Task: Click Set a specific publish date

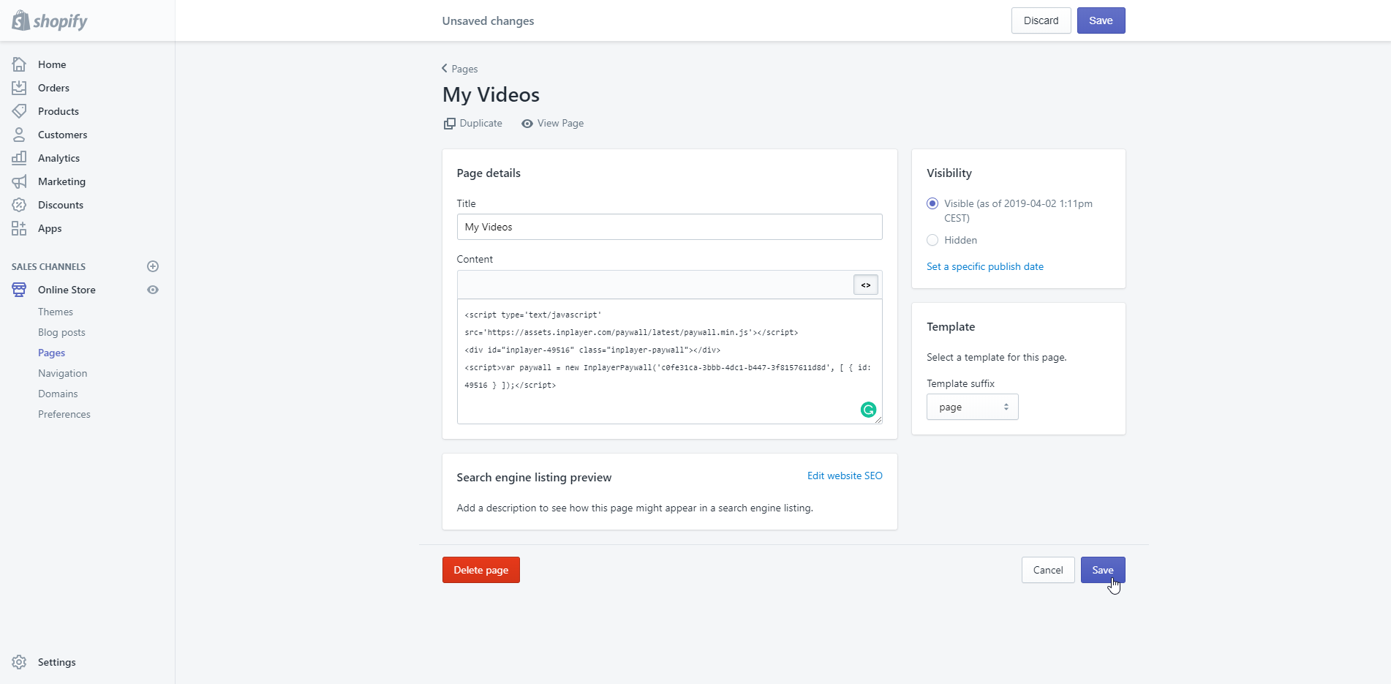Action: click(984, 266)
